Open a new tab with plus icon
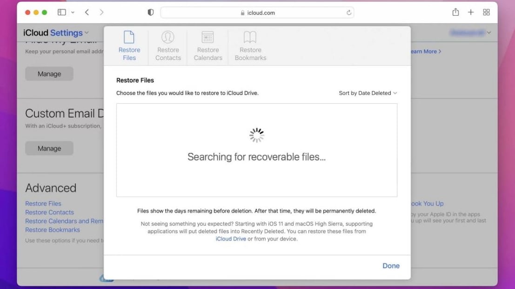Screen dimensions: 515x289 tap(471, 13)
